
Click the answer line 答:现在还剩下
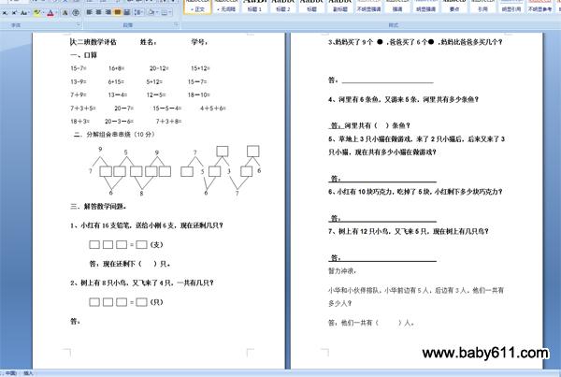coord(130,264)
